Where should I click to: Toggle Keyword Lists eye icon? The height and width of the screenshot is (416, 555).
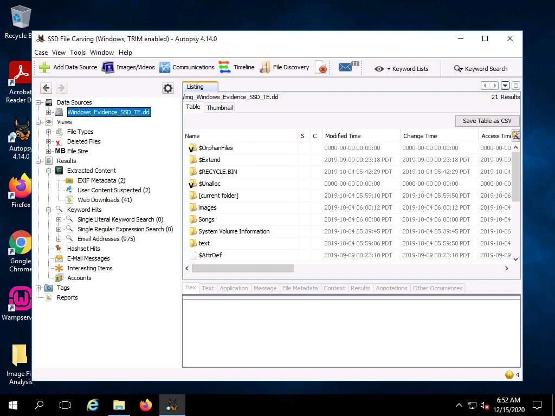pyautogui.click(x=379, y=69)
